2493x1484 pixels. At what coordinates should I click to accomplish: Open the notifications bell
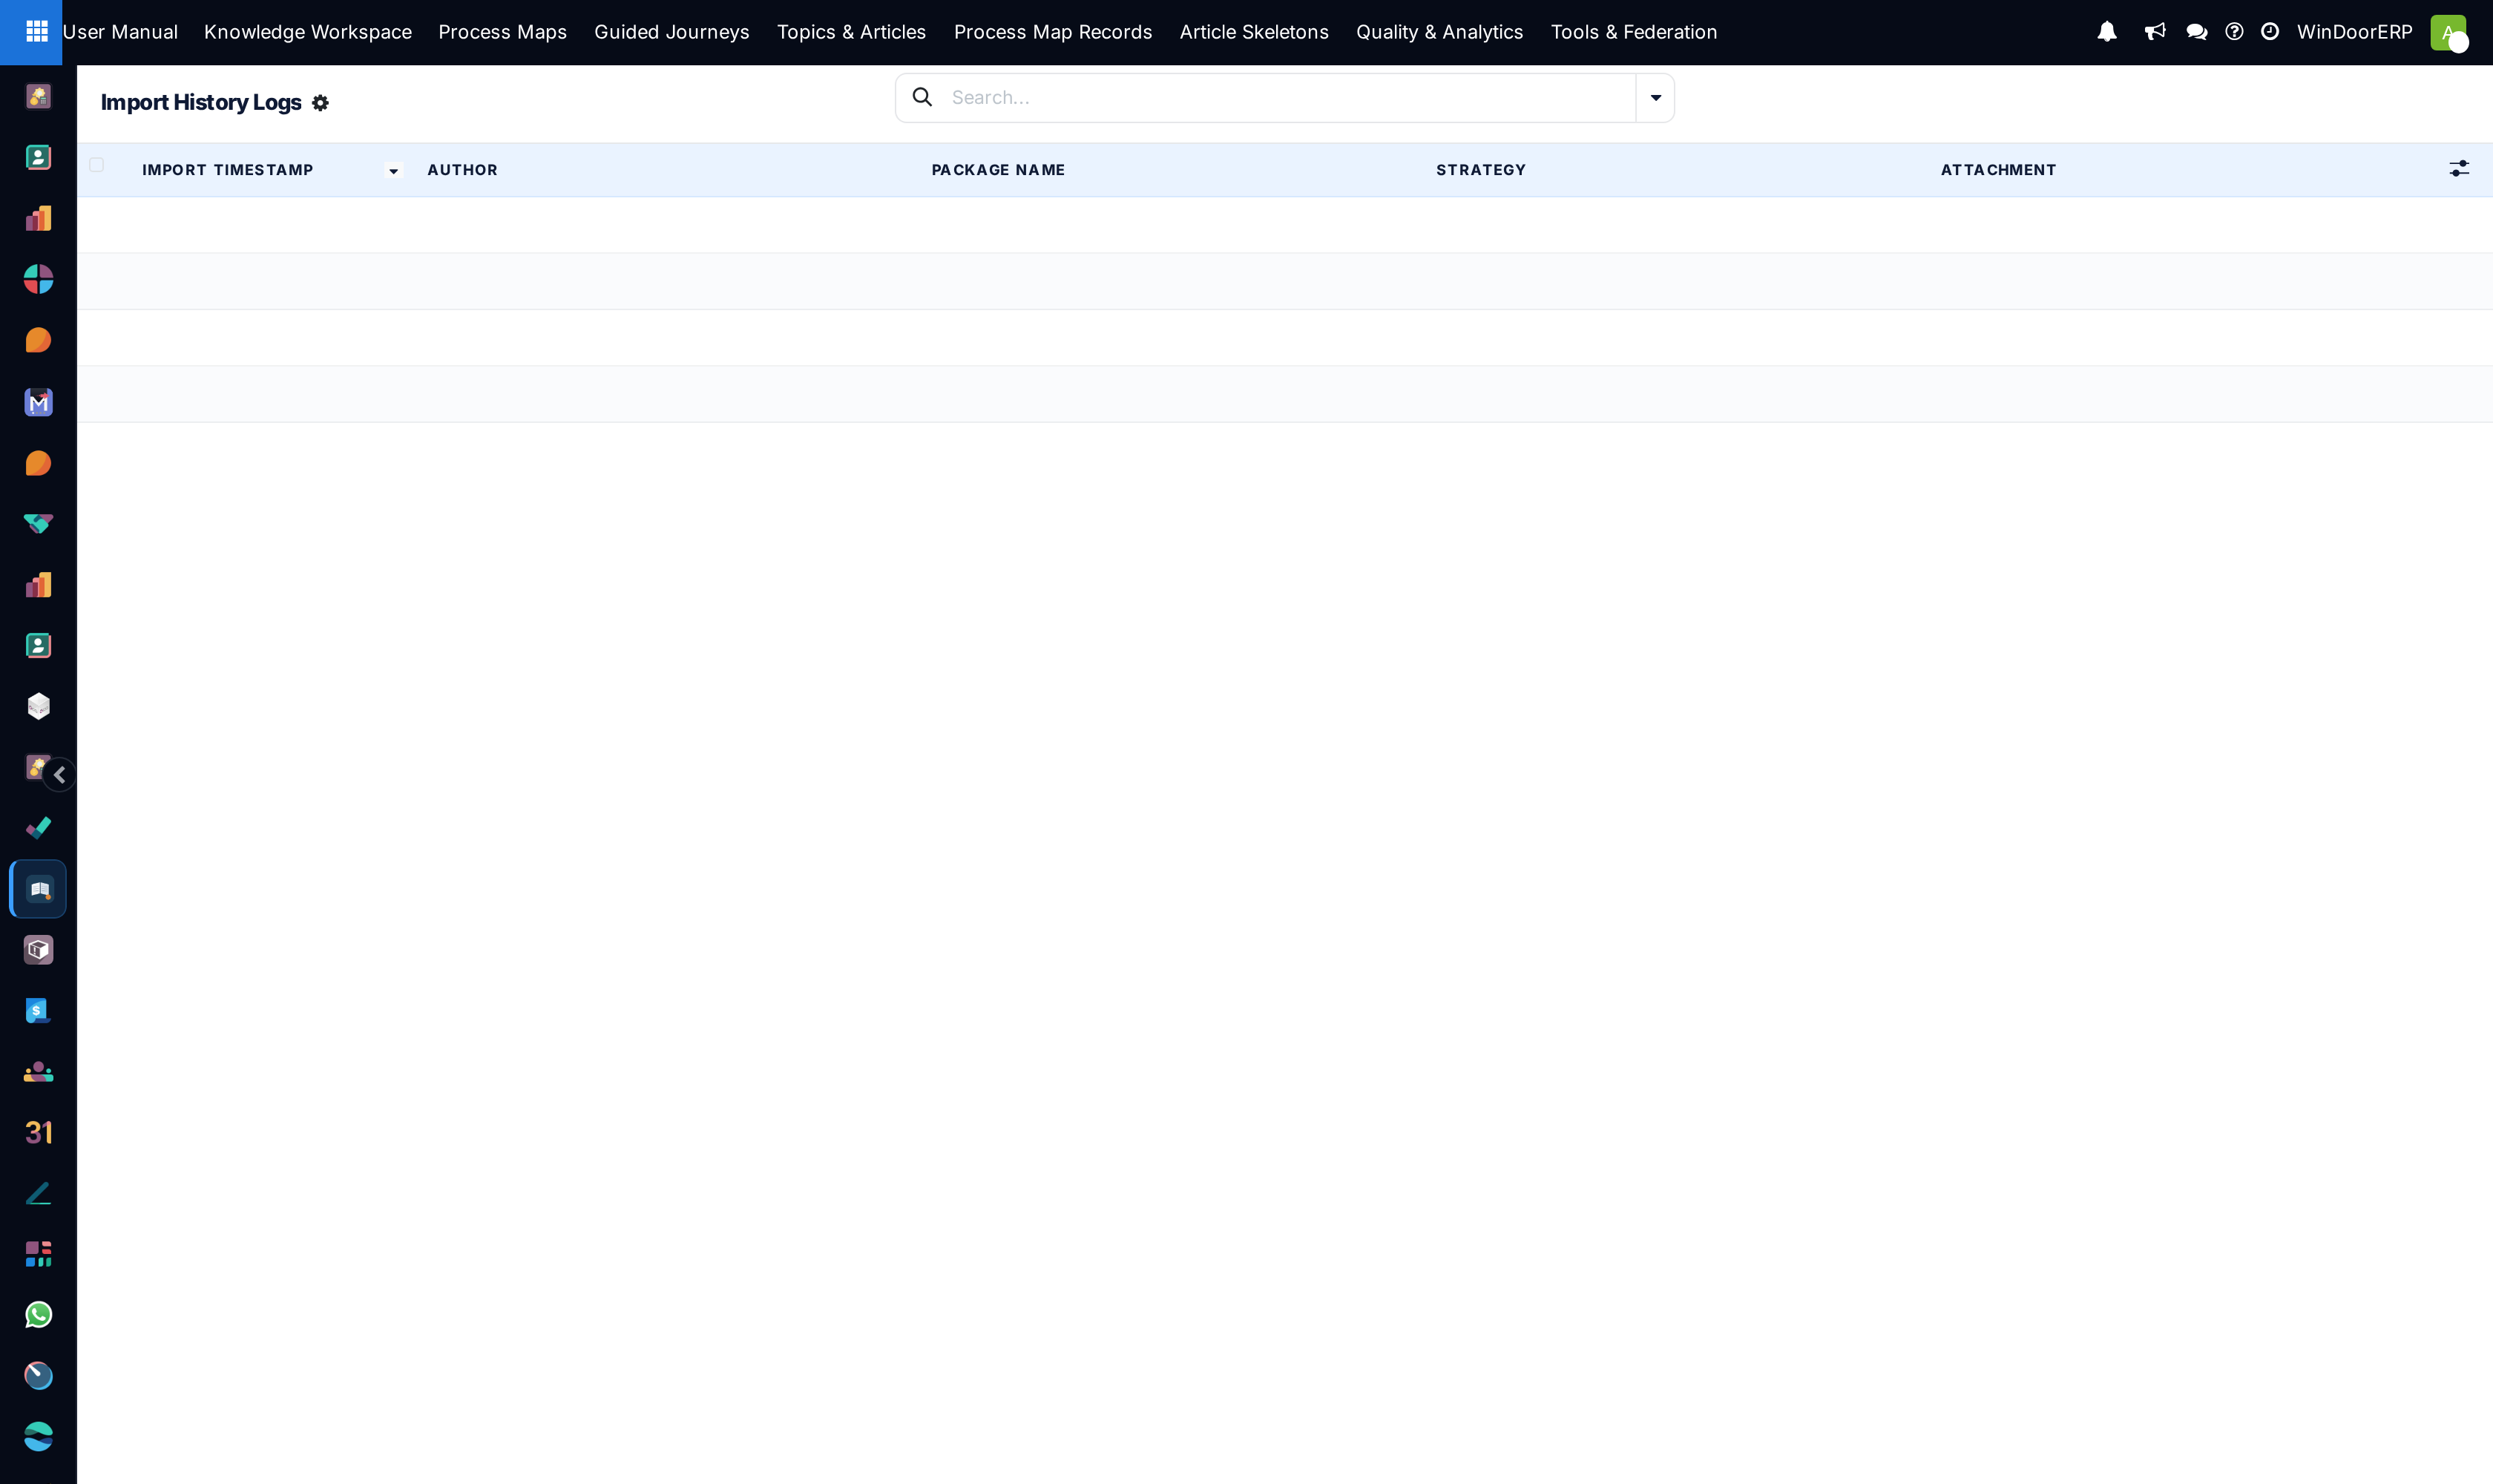tap(2107, 32)
